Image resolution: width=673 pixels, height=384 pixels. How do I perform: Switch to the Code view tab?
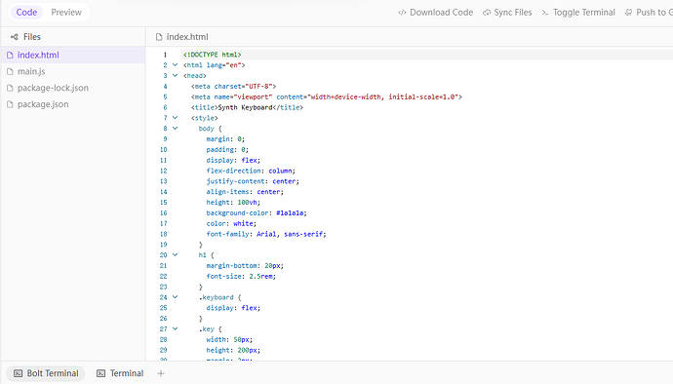tap(26, 12)
